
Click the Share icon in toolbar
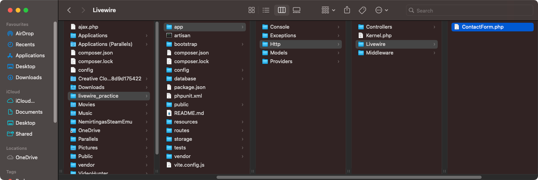347,10
